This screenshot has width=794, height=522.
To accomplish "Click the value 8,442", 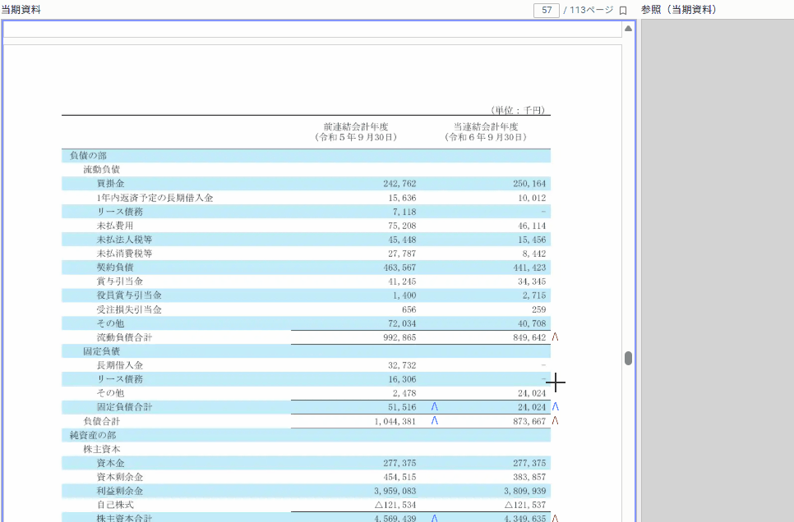I will pos(534,254).
